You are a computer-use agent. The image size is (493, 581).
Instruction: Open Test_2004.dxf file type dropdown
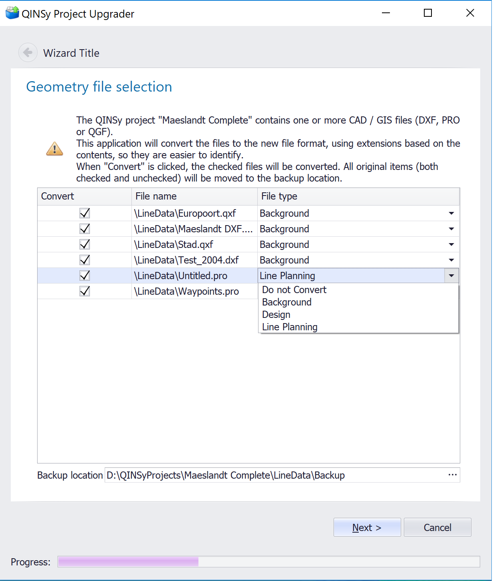[451, 260]
